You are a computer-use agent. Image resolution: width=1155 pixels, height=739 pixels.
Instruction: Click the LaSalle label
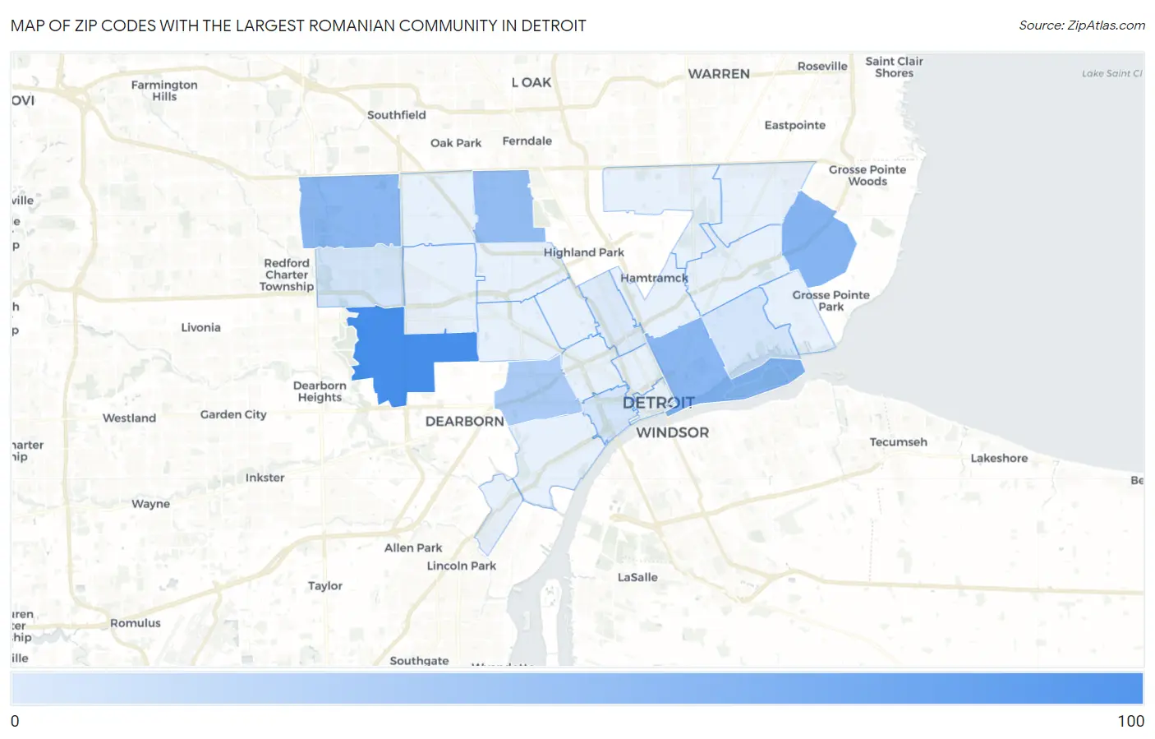point(637,578)
